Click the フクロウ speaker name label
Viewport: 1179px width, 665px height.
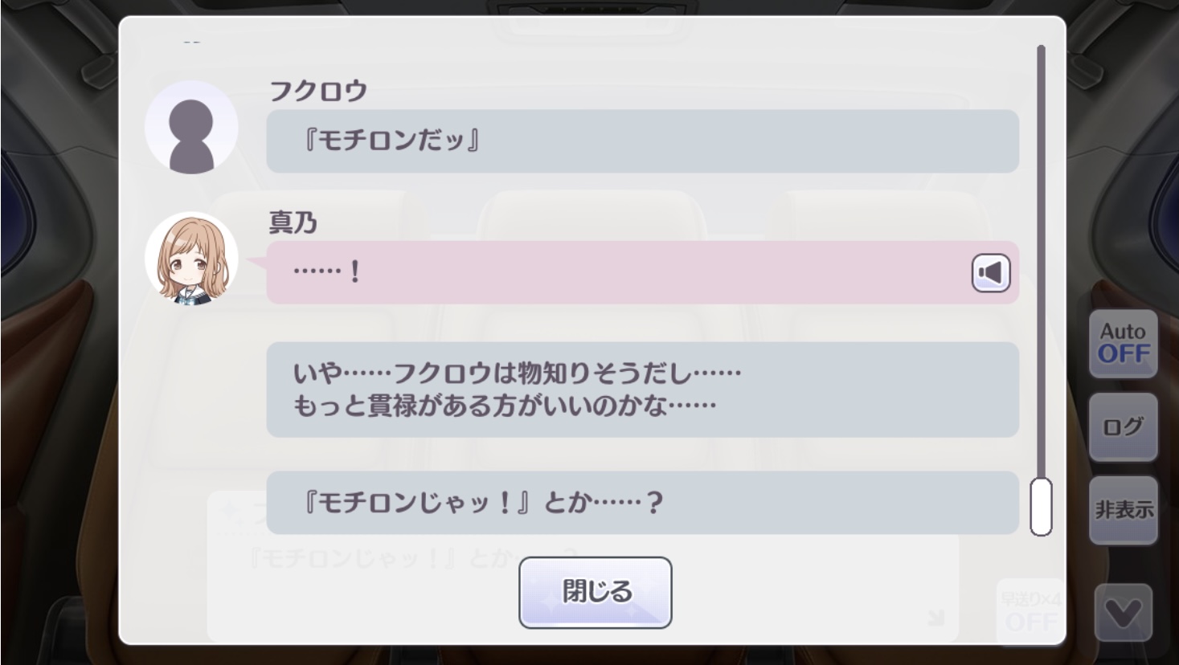(318, 91)
